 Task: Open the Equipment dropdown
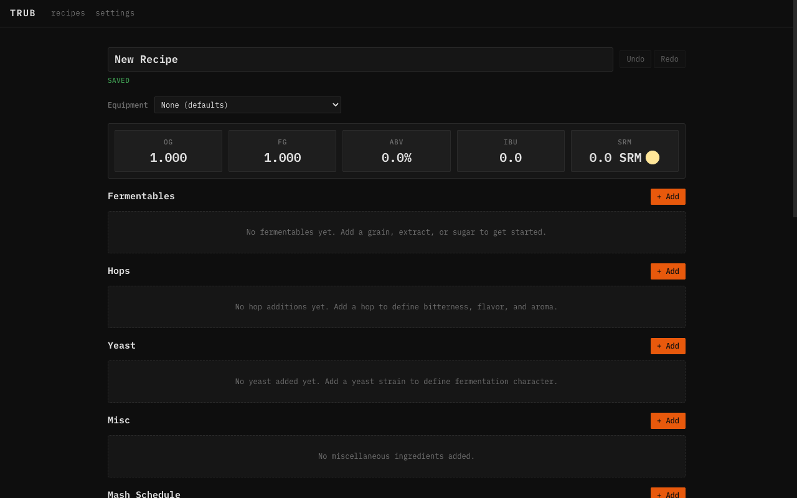click(x=248, y=105)
